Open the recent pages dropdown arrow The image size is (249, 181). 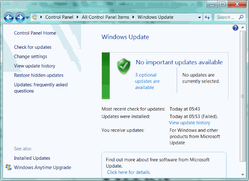coord(28,18)
